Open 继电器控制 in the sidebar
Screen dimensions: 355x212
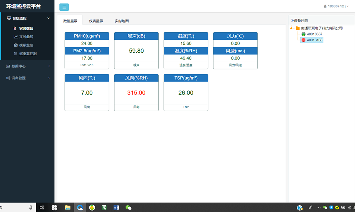coord(28,53)
